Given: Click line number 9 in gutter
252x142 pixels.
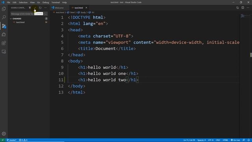Looking at the screenshot, I should point(62,67).
